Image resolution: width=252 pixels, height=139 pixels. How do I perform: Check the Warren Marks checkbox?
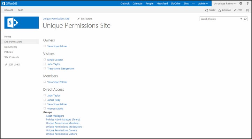pos(45,108)
